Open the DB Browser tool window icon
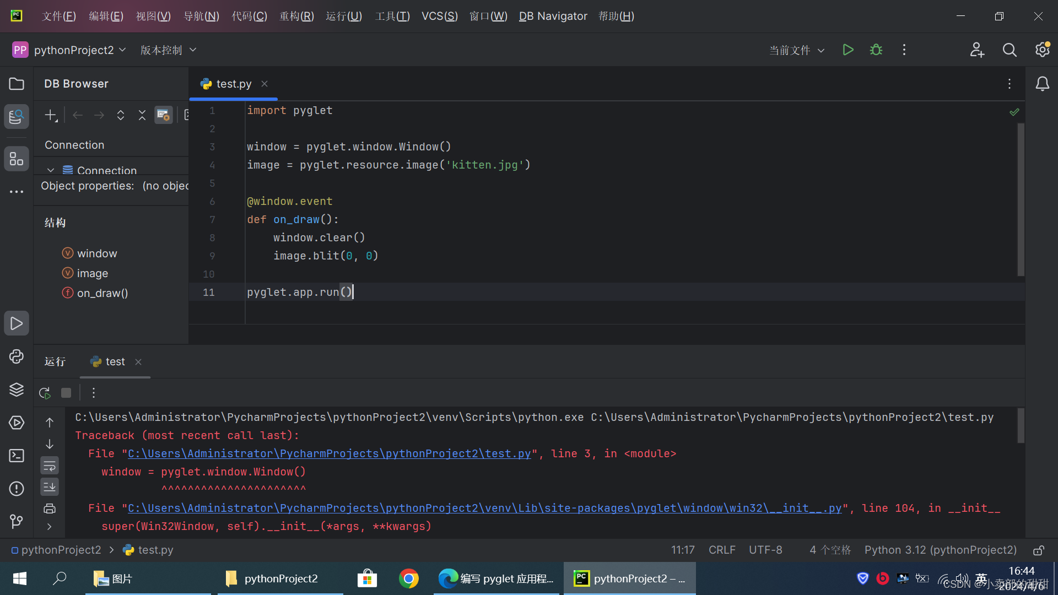This screenshot has height=595, width=1058. point(17,116)
